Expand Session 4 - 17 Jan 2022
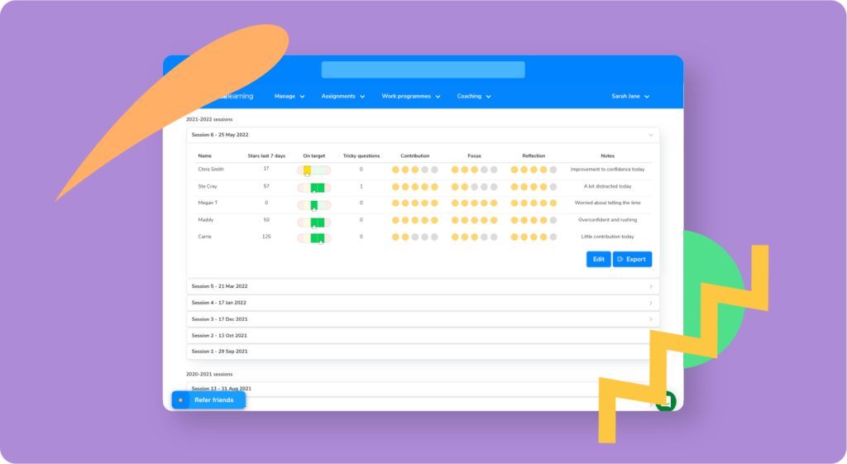The height and width of the screenshot is (464, 847). (x=650, y=303)
